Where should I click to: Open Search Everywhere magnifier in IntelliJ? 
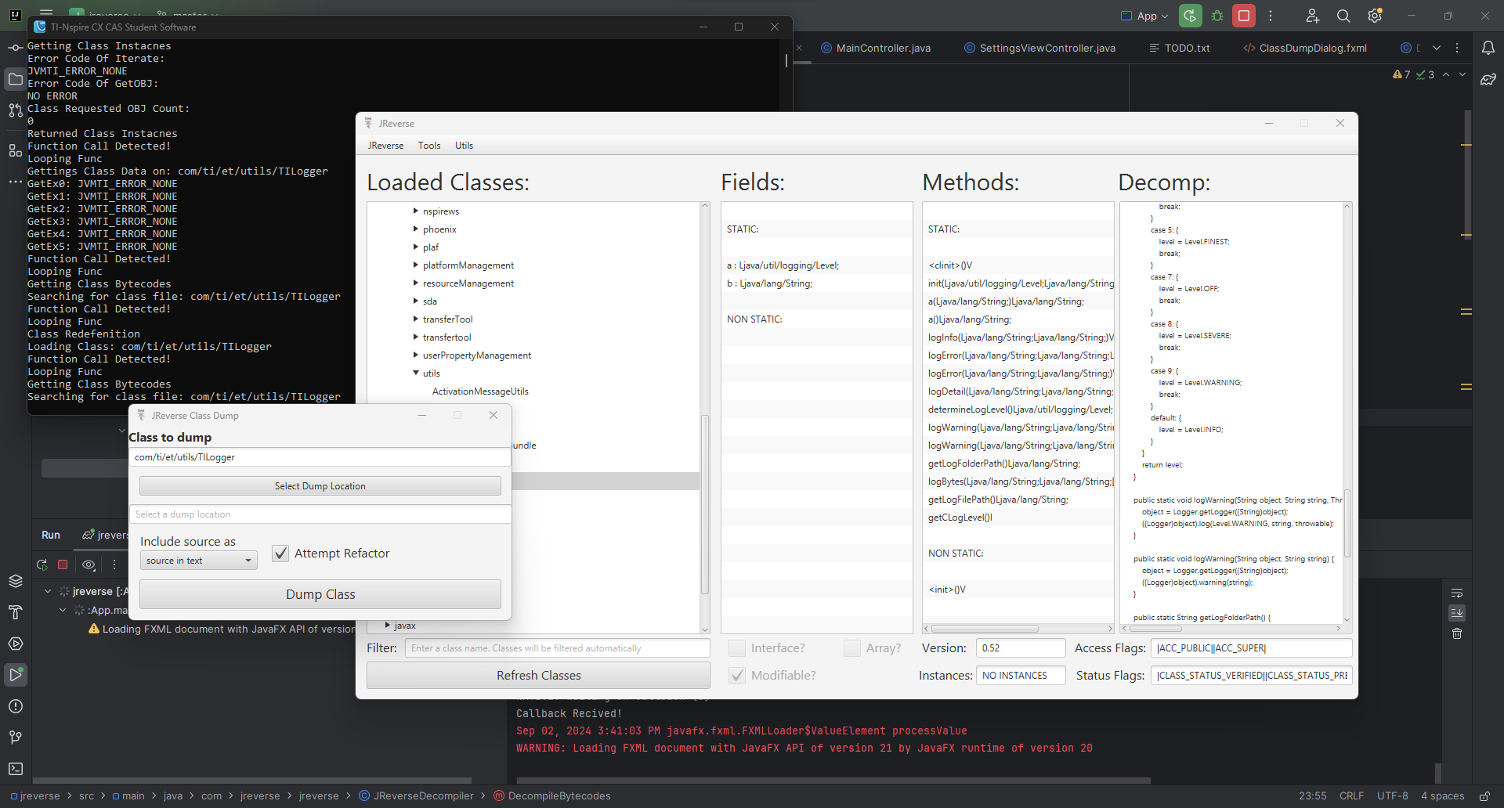click(1343, 16)
